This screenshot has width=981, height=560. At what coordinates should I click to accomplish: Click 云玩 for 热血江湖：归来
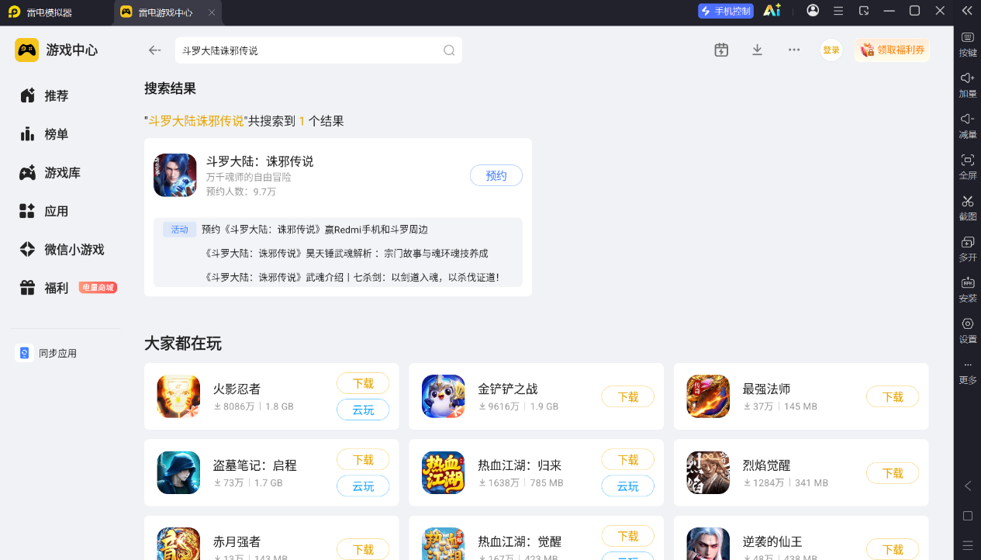coord(628,486)
